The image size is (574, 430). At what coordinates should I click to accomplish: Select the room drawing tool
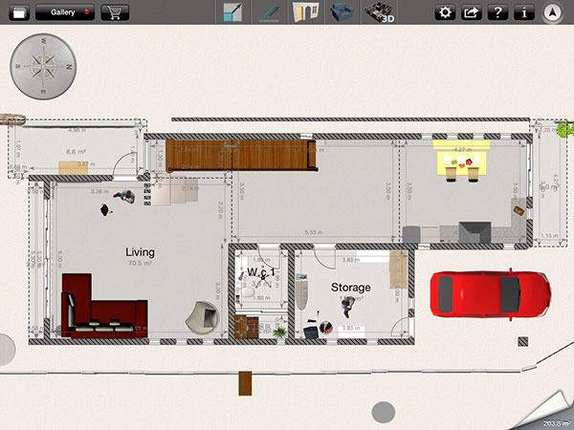pos(232,12)
